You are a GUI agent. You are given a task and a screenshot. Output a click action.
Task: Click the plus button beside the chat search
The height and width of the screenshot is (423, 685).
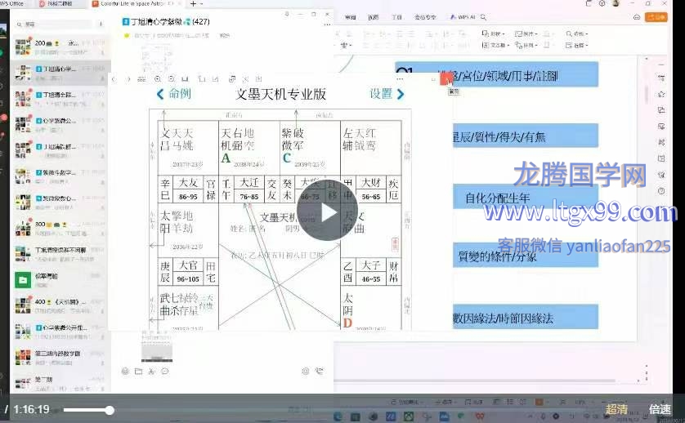tap(101, 24)
